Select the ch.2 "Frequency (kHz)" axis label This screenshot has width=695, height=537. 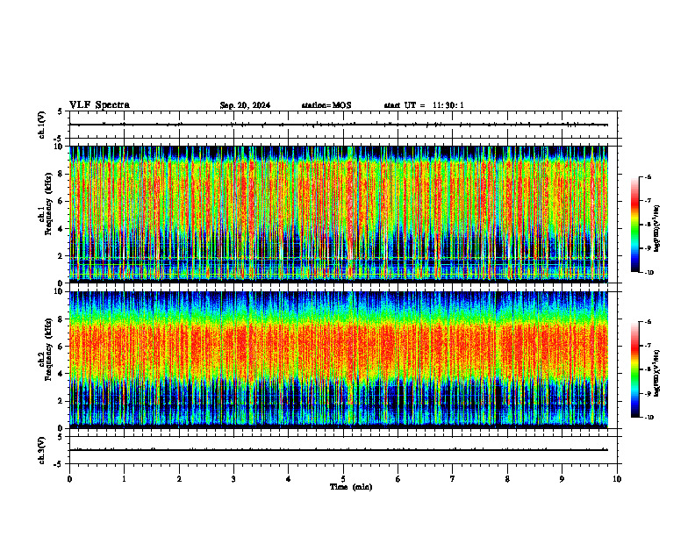coord(48,349)
